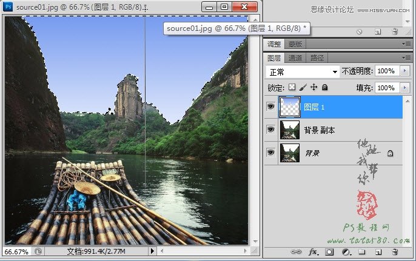
Task: Click the status bar preview icon
Action: [x=38, y=251]
